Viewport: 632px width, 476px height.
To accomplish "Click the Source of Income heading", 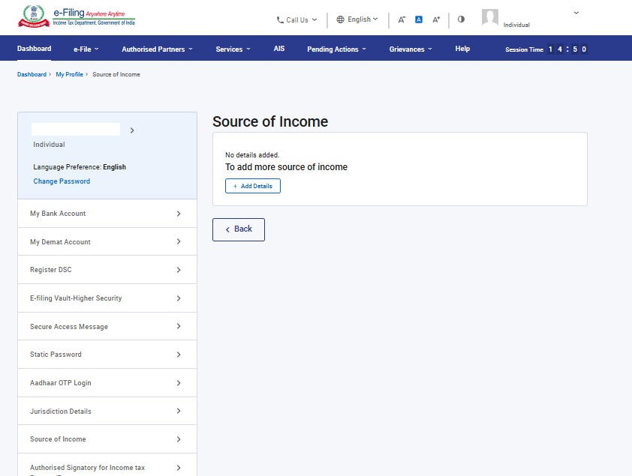I will coord(270,121).
